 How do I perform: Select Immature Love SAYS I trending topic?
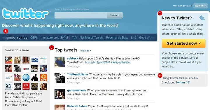click(55, 38)
